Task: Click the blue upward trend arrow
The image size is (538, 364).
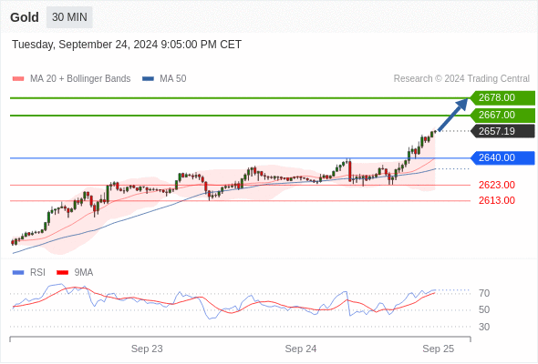Action: [453, 115]
